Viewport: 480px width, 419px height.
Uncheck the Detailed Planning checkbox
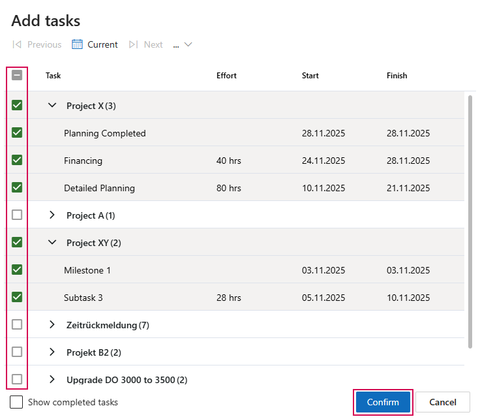point(17,187)
